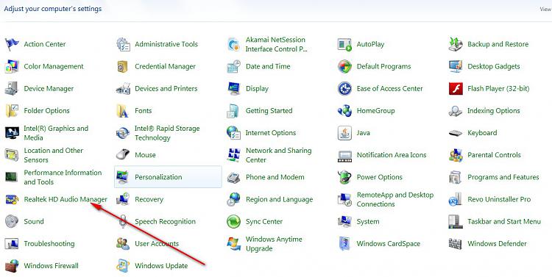Image resolution: width=552 pixels, height=277 pixels.
Task: Open the Devices and Printers icon
Action: tap(123, 89)
